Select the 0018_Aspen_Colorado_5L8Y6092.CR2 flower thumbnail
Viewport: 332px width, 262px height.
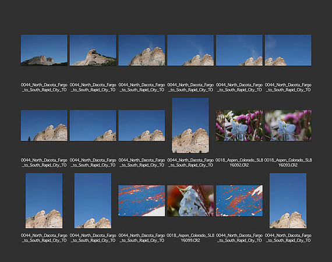[239, 126]
